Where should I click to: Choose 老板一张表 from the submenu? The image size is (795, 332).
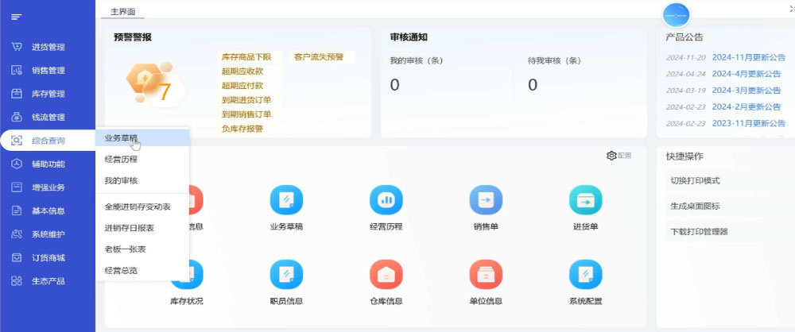tap(125, 249)
